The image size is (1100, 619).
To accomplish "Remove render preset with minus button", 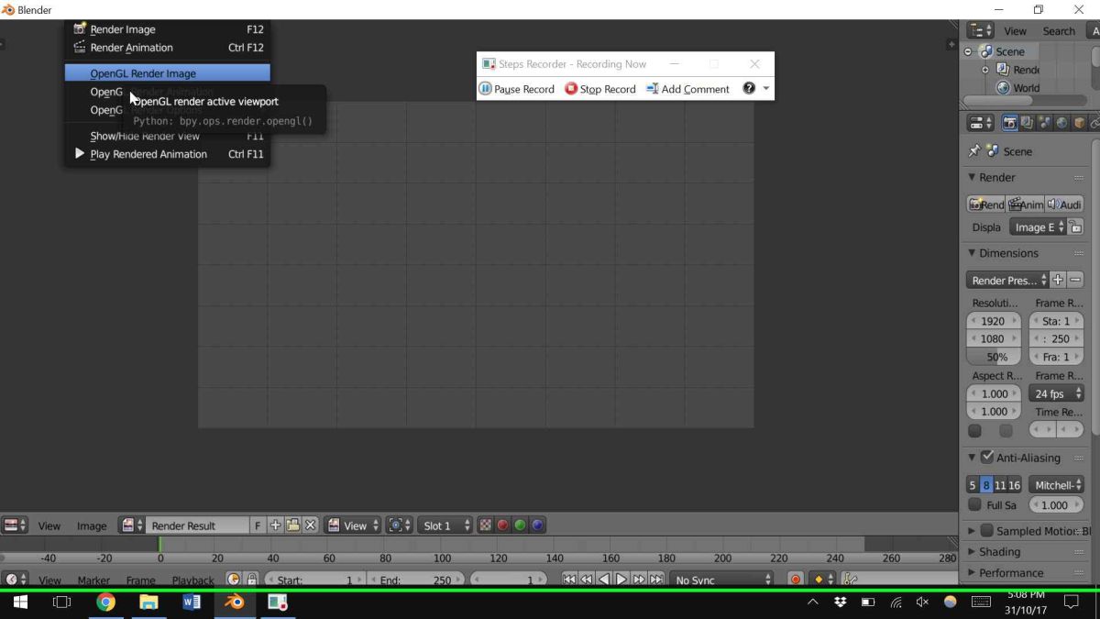I will 1075,280.
